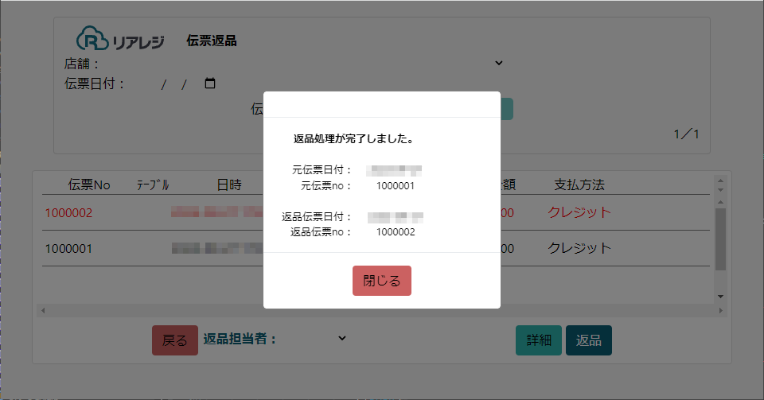Image resolution: width=764 pixels, height=400 pixels.
Task: Click the リアレジ cloud logo
Action: pyautogui.click(x=119, y=40)
